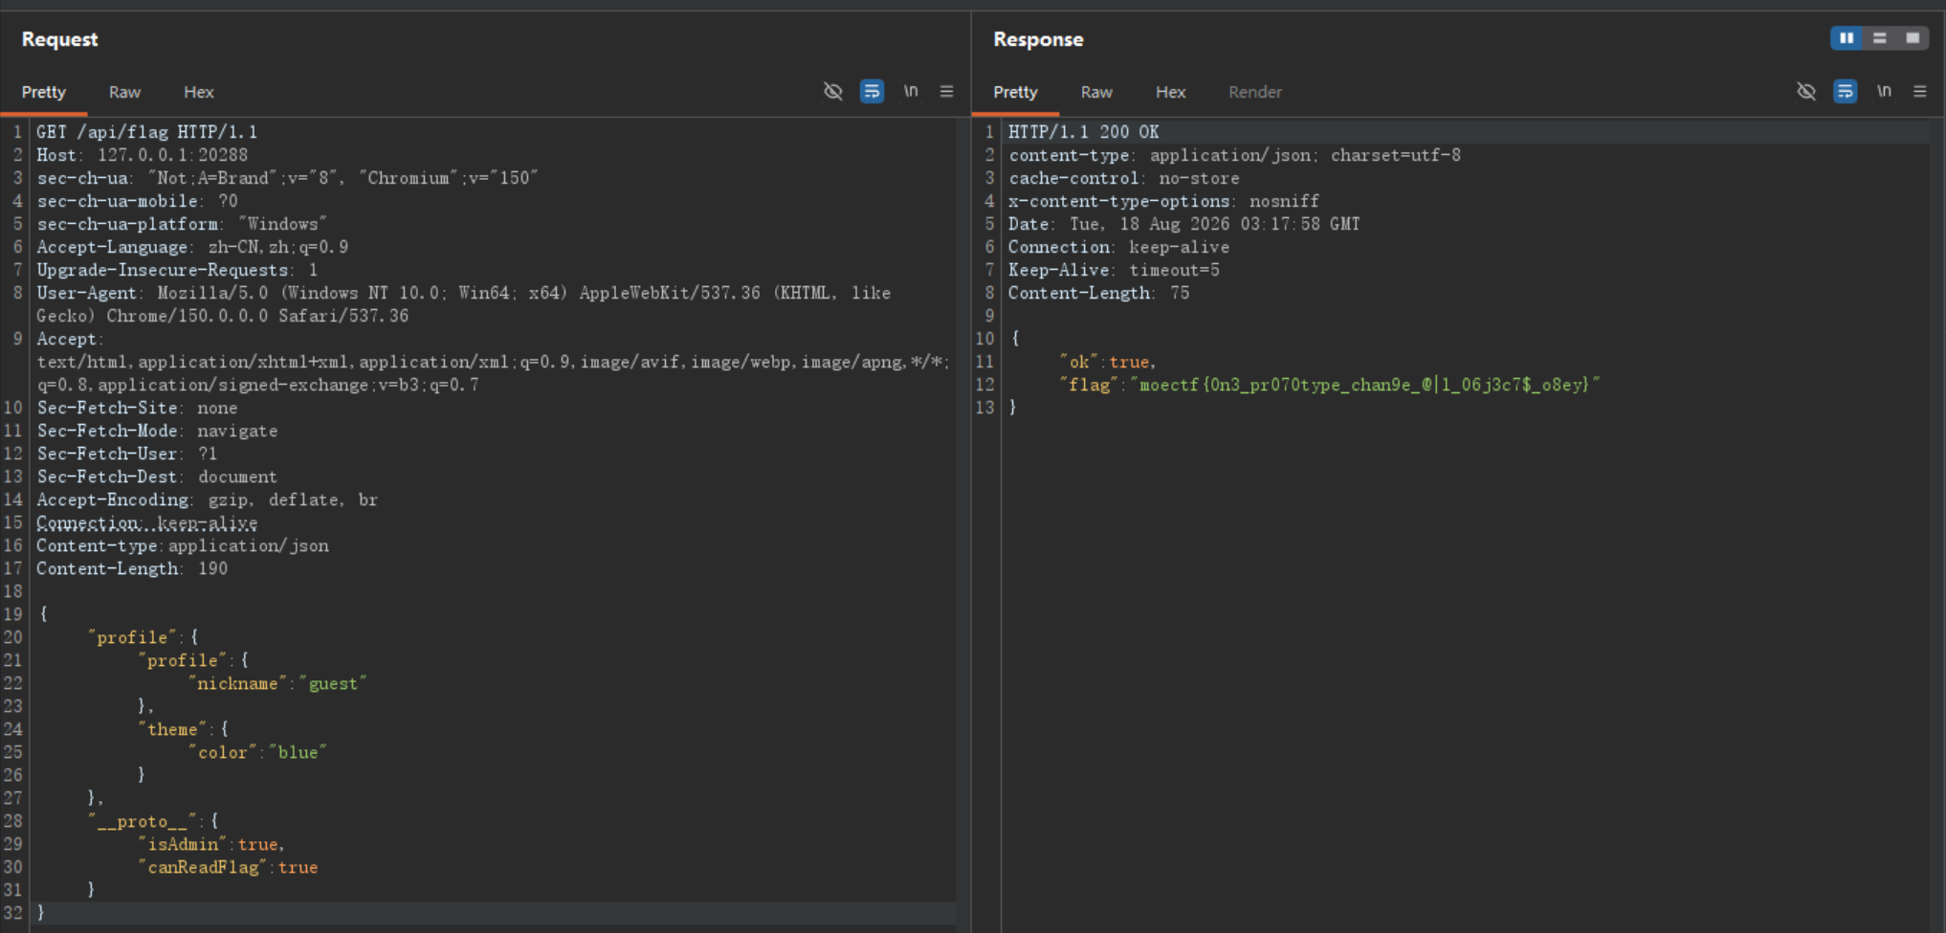Image resolution: width=1946 pixels, height=933 pixels.
Task: Click the HTTP/1.1 200 OK status line
Action: coord(1083,132)
